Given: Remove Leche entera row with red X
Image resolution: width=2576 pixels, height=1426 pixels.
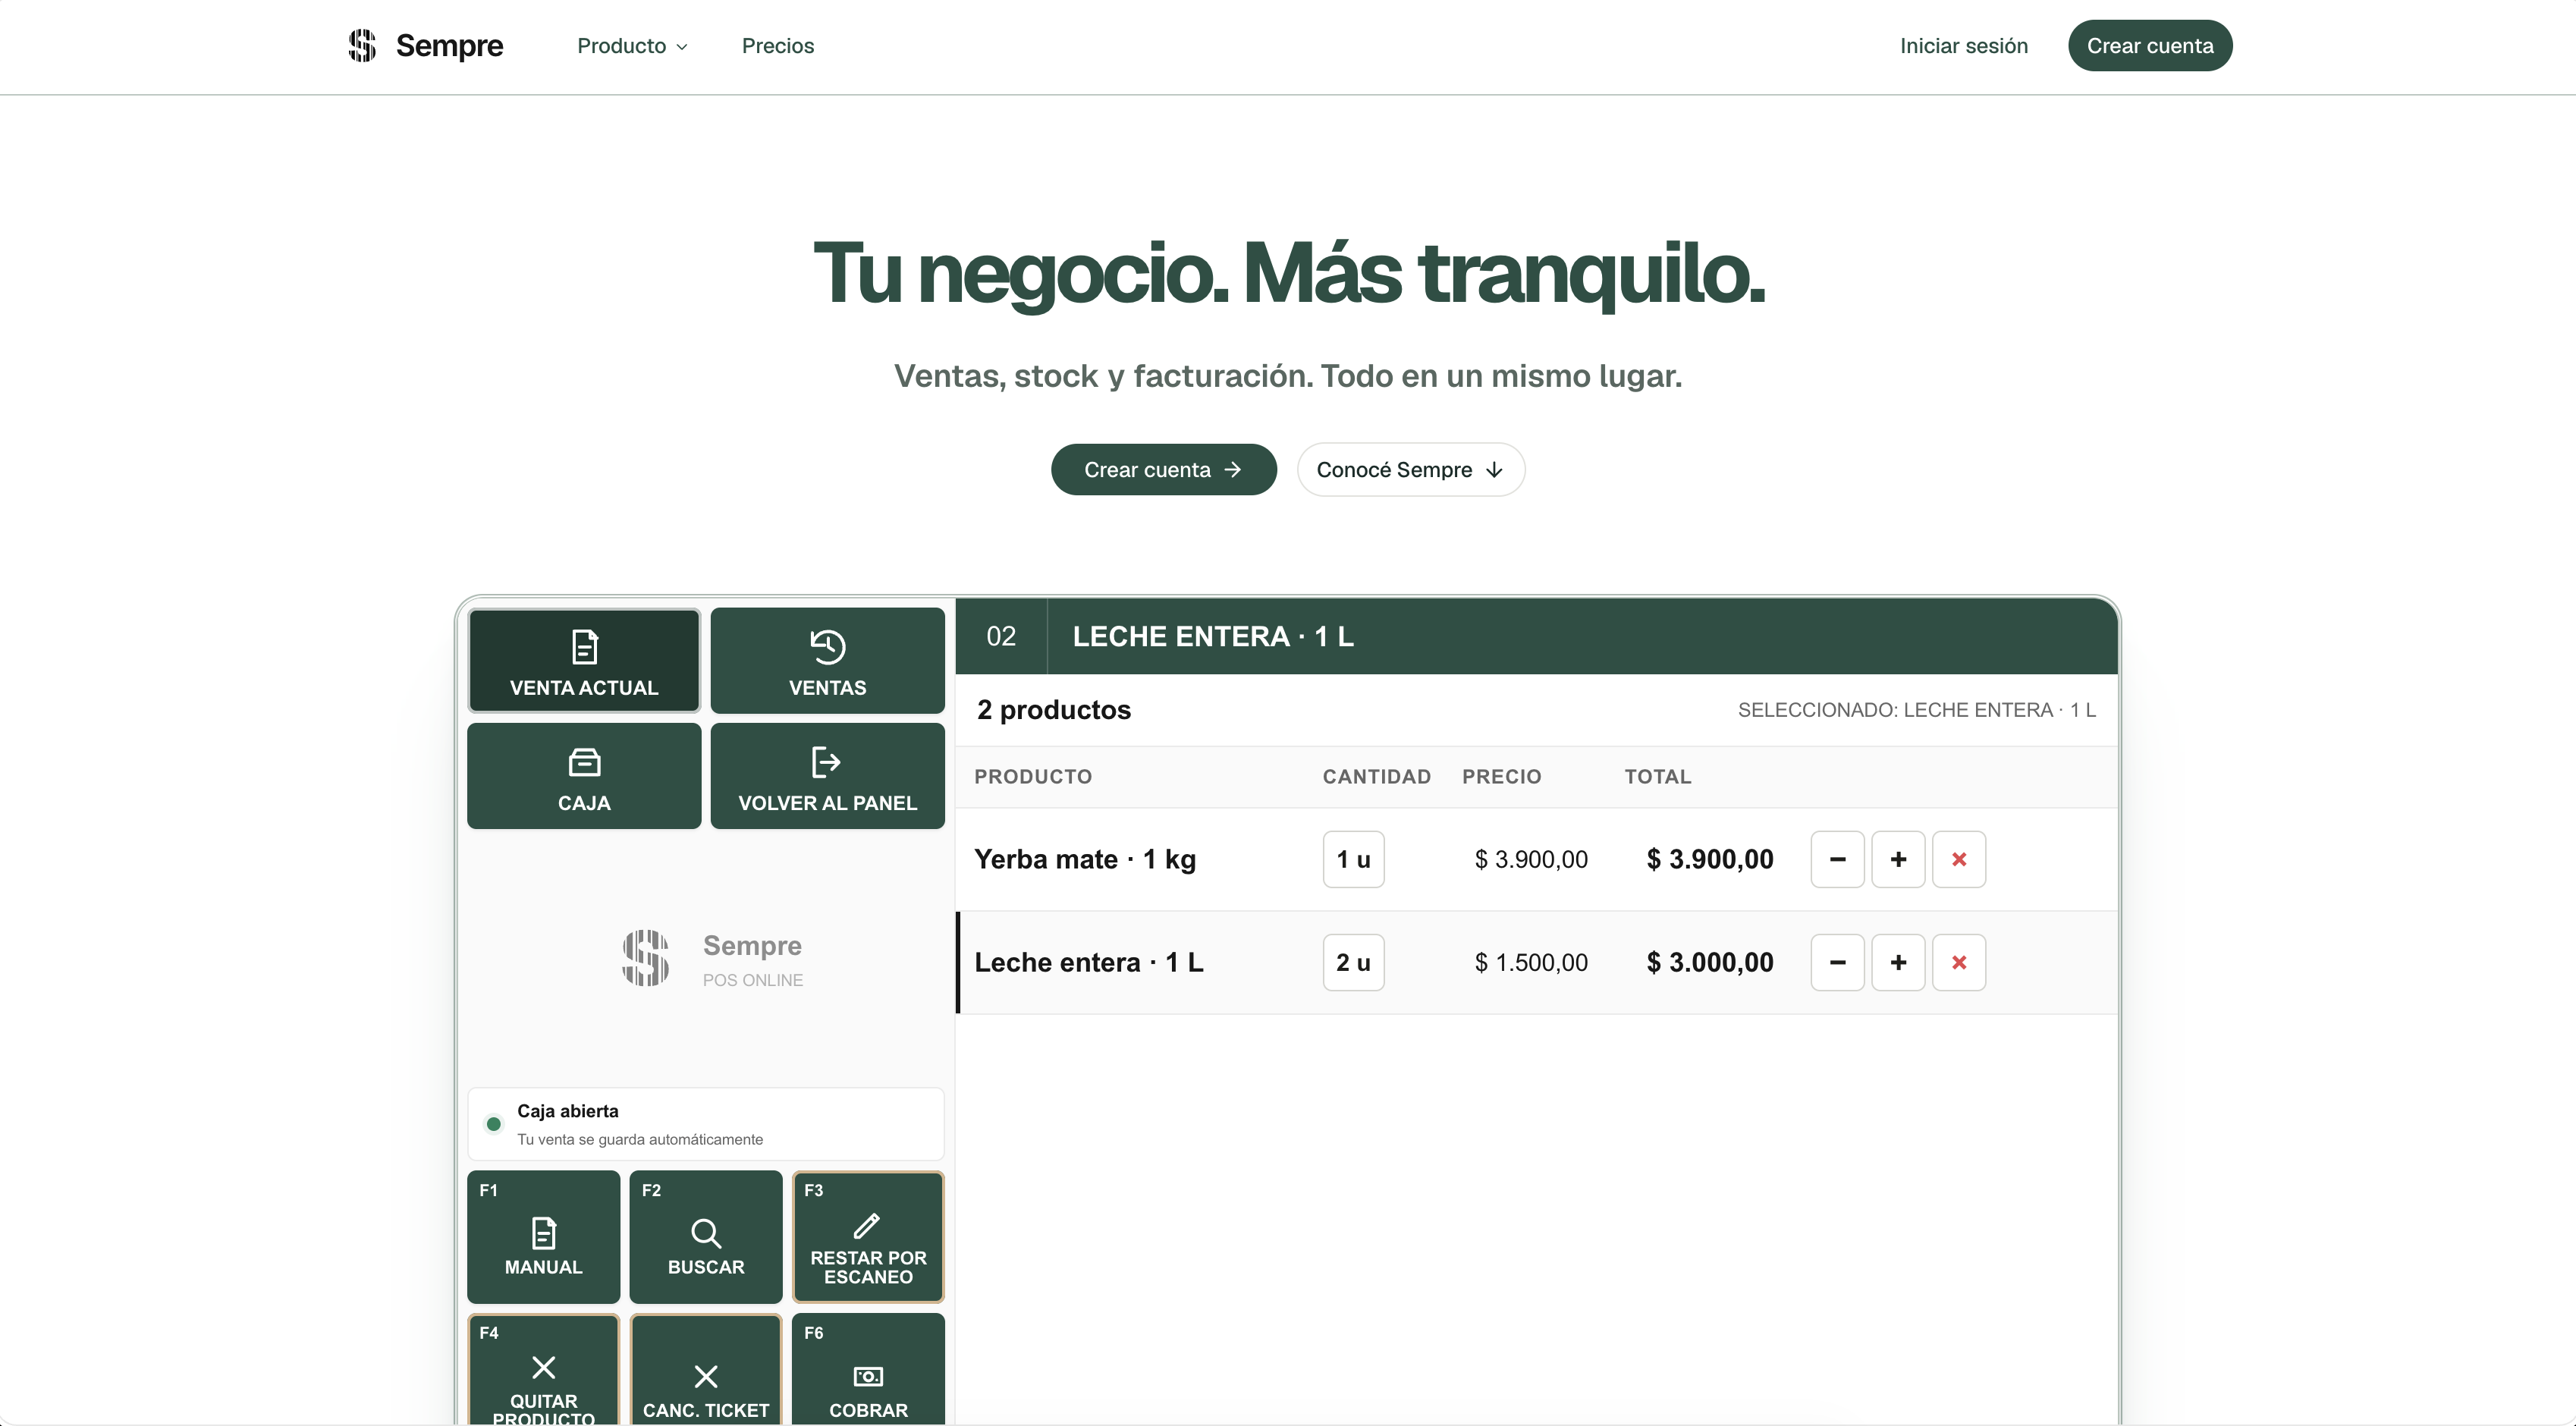Looking at the screenshot, I should (1959, 962).
